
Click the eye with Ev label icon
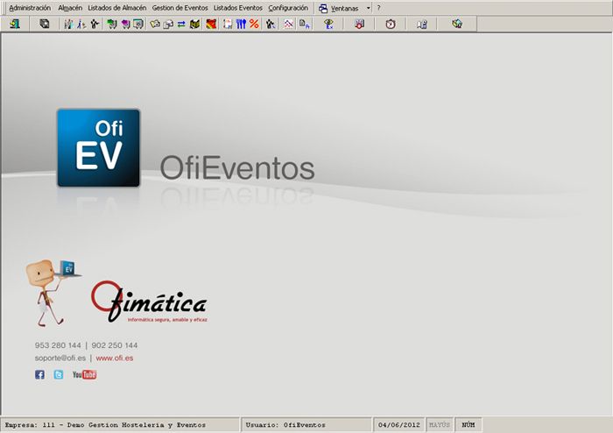pyautogui.click(x=328, y=25)
